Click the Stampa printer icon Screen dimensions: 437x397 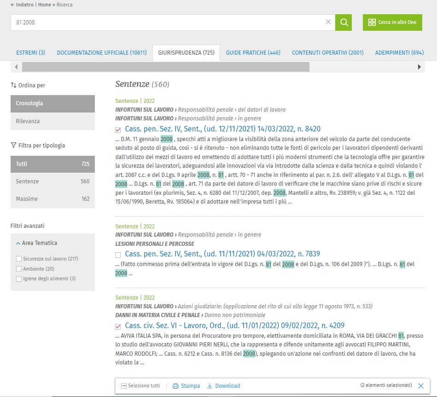175,386
